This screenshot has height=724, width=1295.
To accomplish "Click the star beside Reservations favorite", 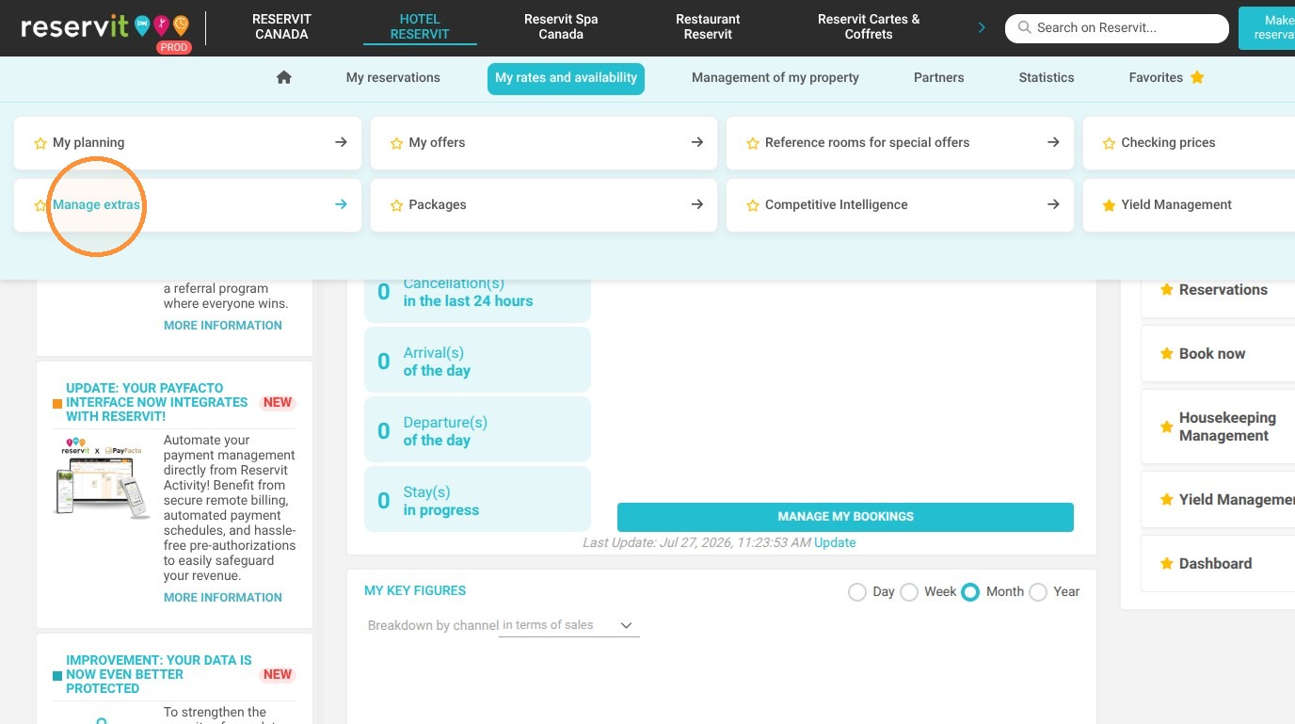I will tap(1167, 290).
